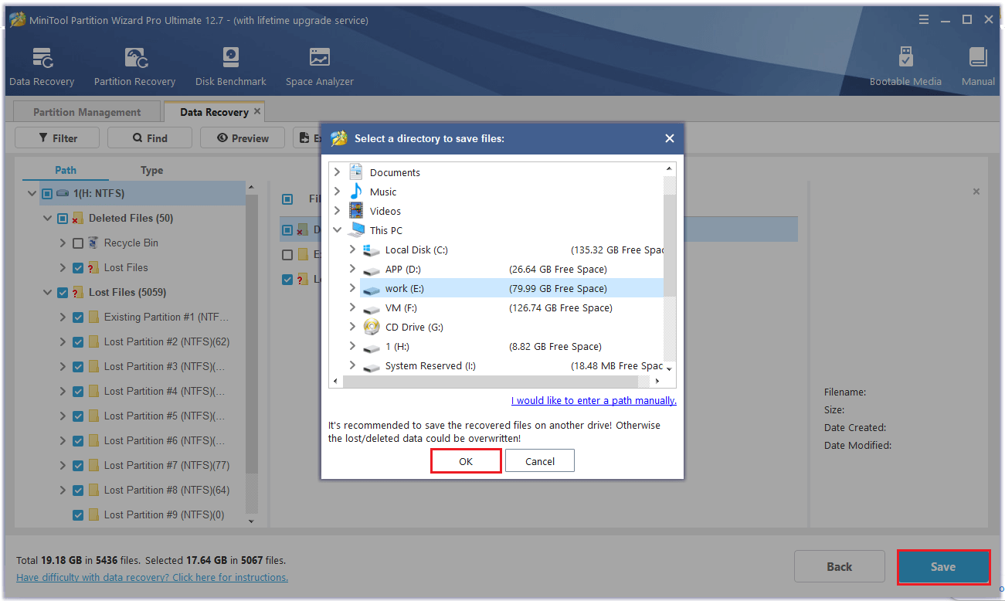Image resolution: width=1005 pixels, height=601 pixels.
Task: Switch to the Path view tab
Action: click(x=66, y=170)
